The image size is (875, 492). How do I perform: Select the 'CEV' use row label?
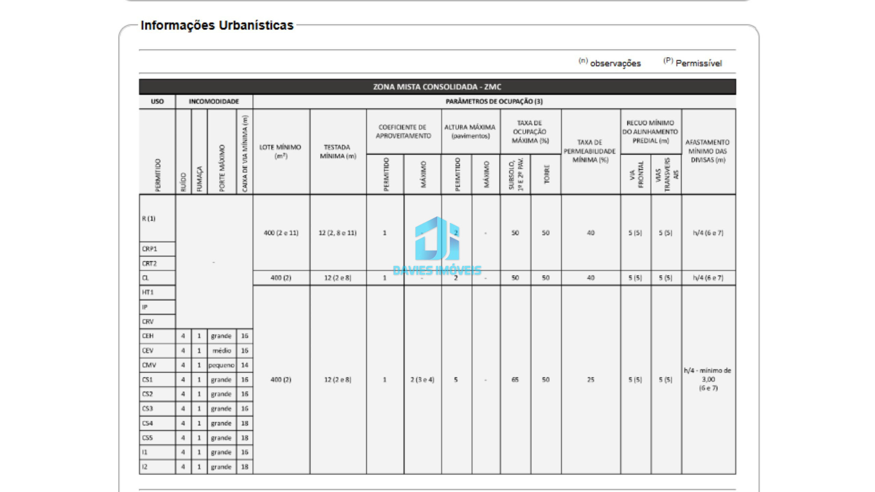tap(148, 351)
